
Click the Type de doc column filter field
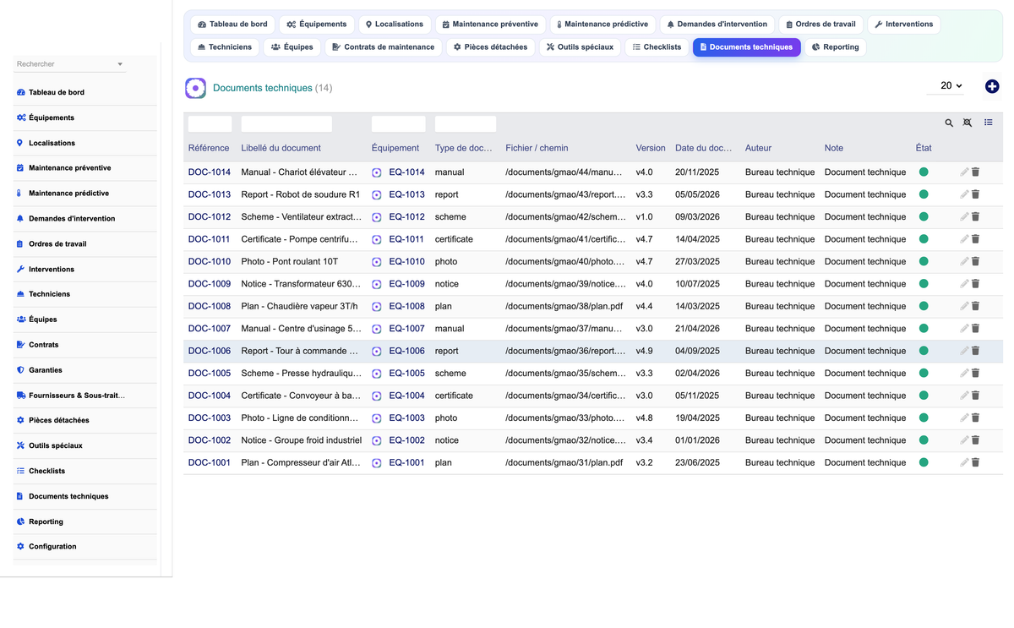tap(466, 124)
